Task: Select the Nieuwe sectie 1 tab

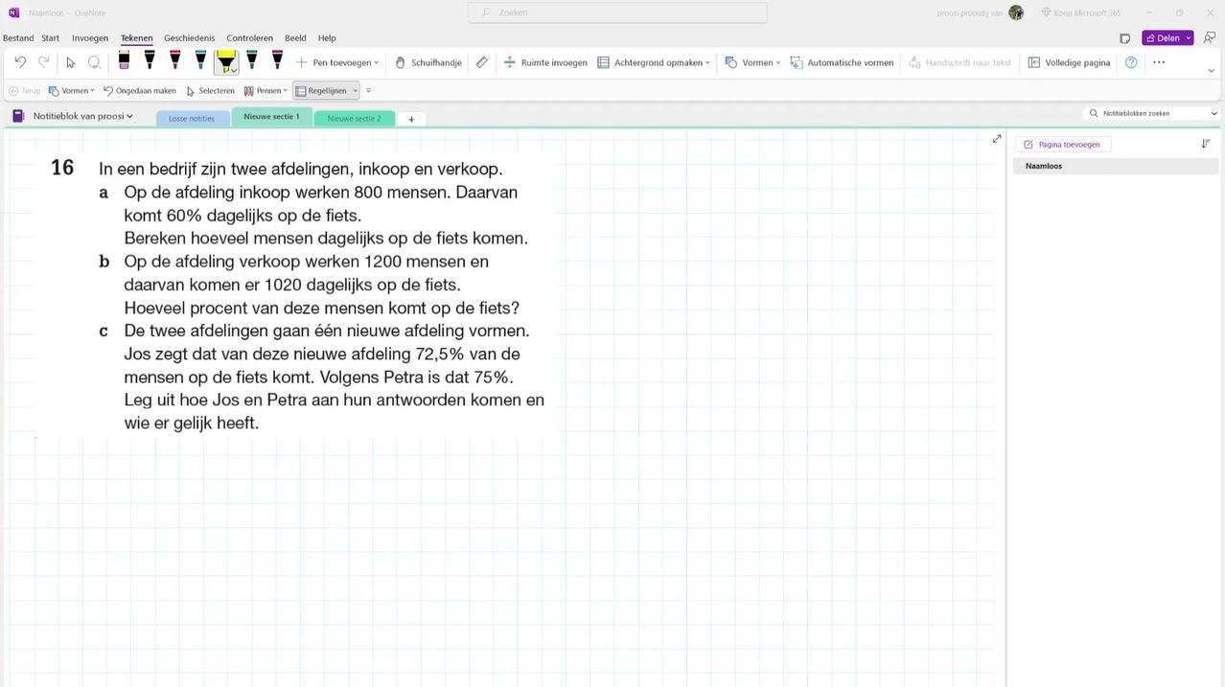Action: click(271, 117)
